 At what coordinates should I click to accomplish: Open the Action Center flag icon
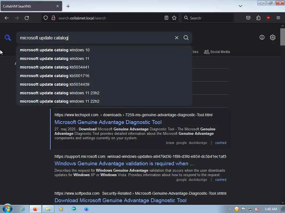[x=243, y=209]
